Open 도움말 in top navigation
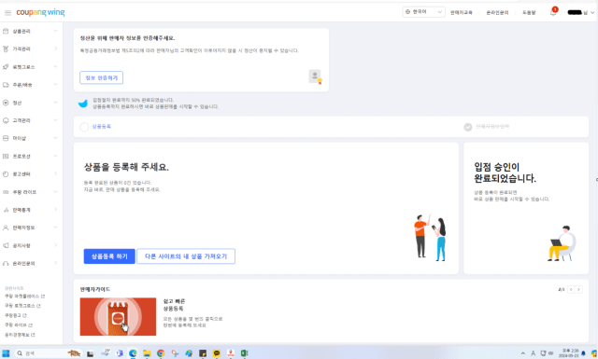 click(529, 12)
